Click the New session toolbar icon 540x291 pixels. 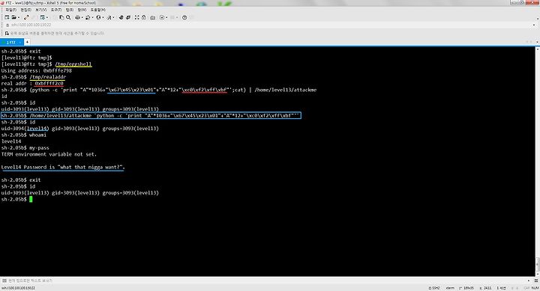tap(7, 17)
